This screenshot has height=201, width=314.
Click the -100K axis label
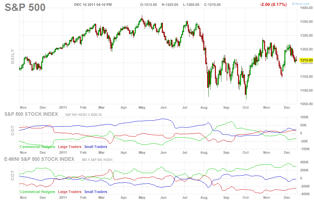(x=305, y=149)
